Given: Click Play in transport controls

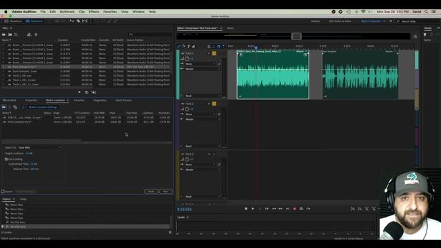Looking at the screenshot, I should tap(253, 209).
